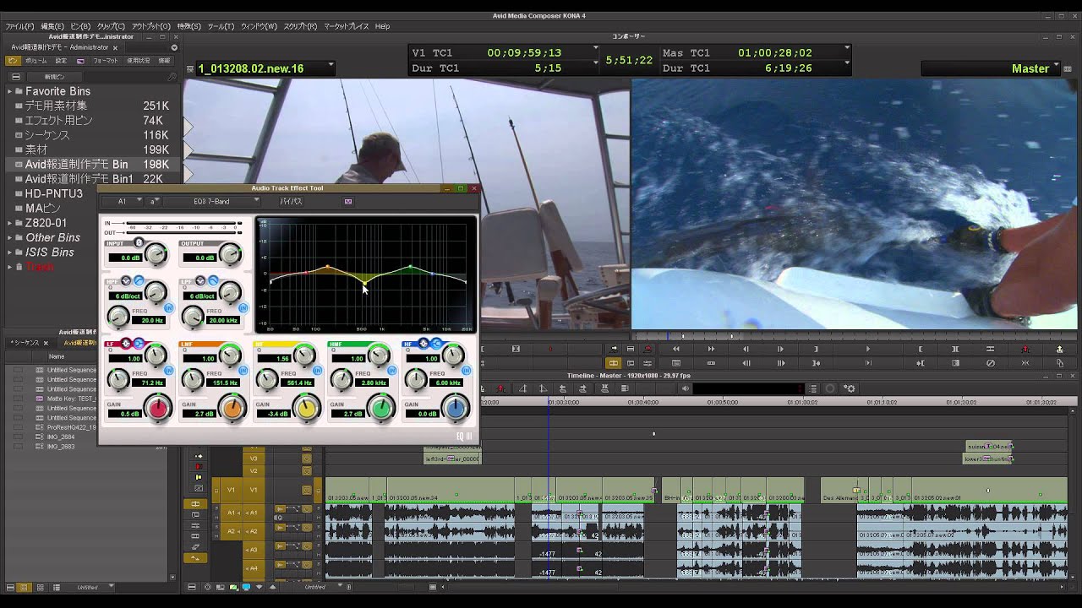
Task: Select script view icon at bin bottom
Action: click(x=57, y=588)
